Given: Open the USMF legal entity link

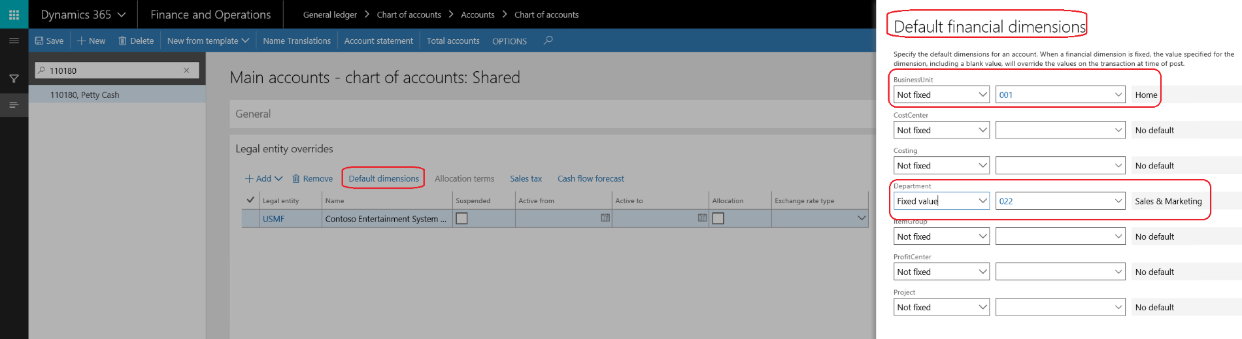Looking at the screenshot, I should [273, 219].
